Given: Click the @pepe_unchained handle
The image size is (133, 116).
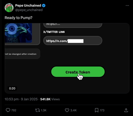Looking at the screenshot, I should pyautogui.click(x=29, y=10).
